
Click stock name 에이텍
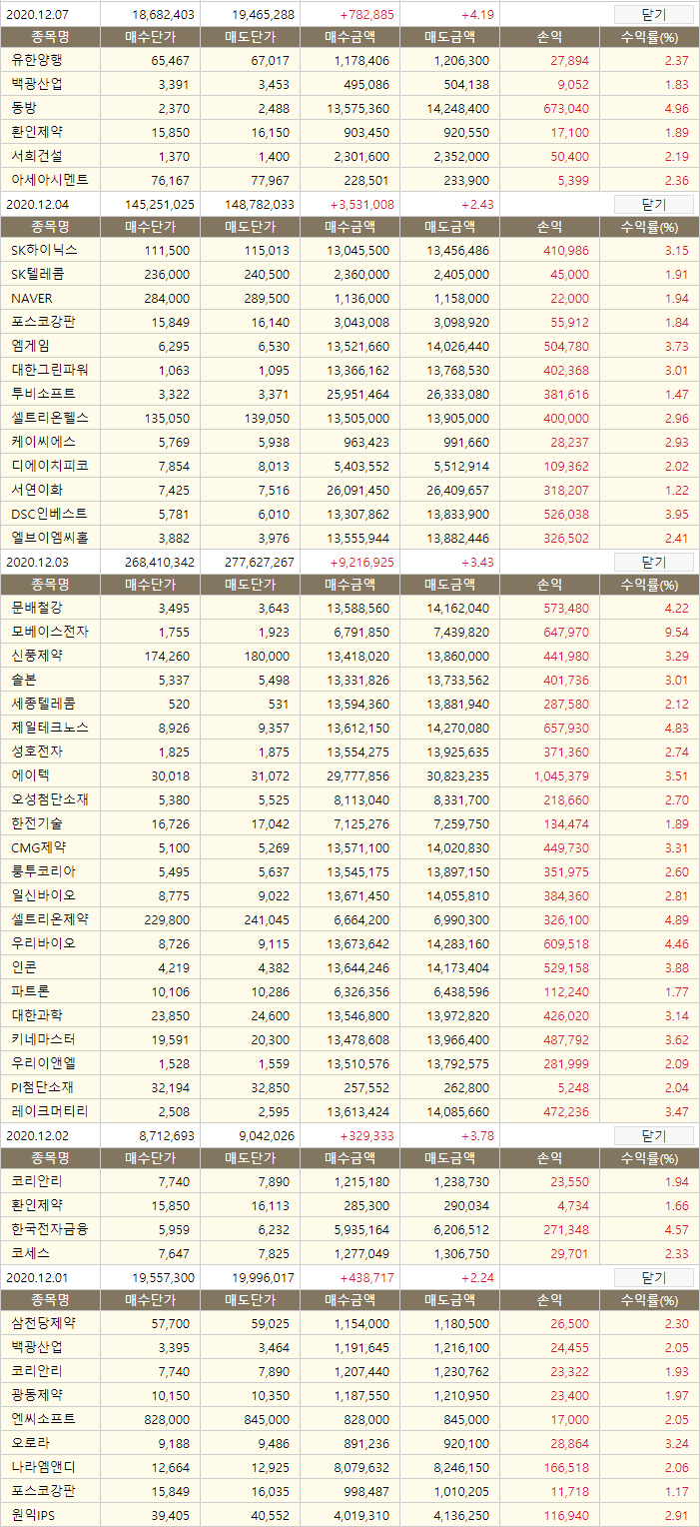[x=31, y=775]
